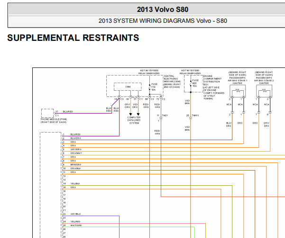285x238 pixels.
Task: Click the "ORG" label at pin 3
Action: click(73, 142)
